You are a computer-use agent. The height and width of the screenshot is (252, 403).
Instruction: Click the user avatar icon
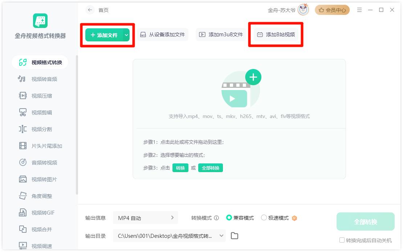point(303,10)
